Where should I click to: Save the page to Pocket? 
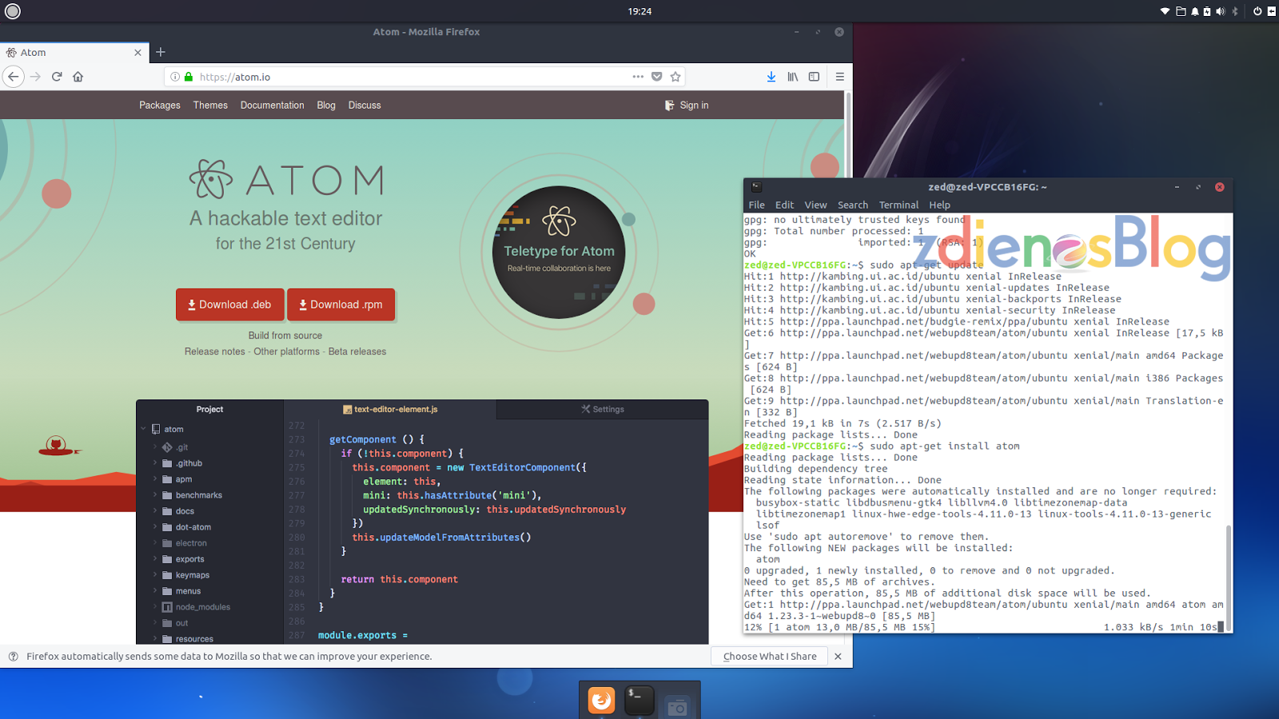tap(657, 77)
